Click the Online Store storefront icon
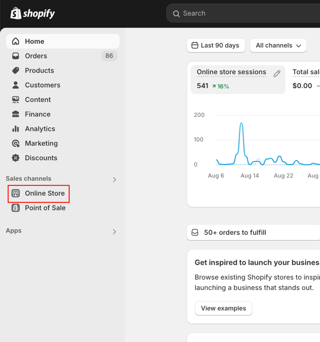 coord(16,193)
